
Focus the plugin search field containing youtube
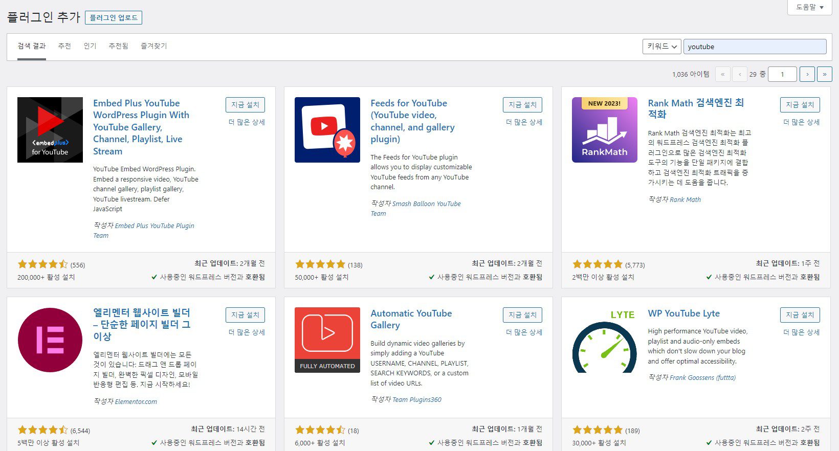point(755,47)
